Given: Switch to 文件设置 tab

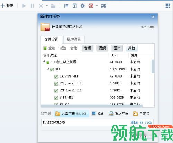Looking at the screenshot, I should (51, 39).
